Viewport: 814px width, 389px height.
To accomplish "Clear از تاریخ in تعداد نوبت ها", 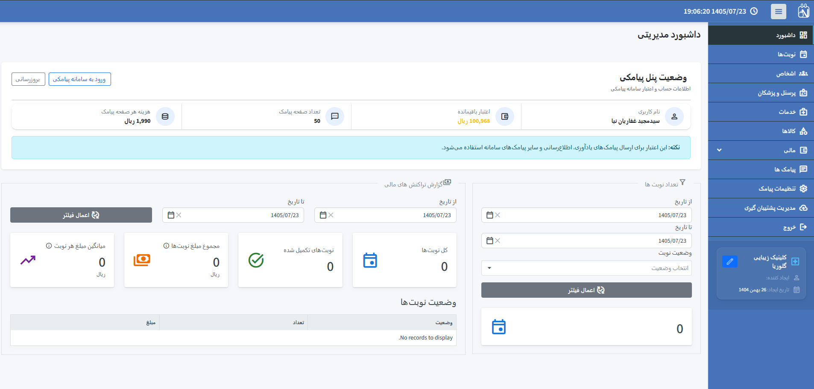I will (x=498, y=215).
